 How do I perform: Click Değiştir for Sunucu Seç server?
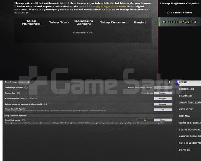click(x=163, y=93)
